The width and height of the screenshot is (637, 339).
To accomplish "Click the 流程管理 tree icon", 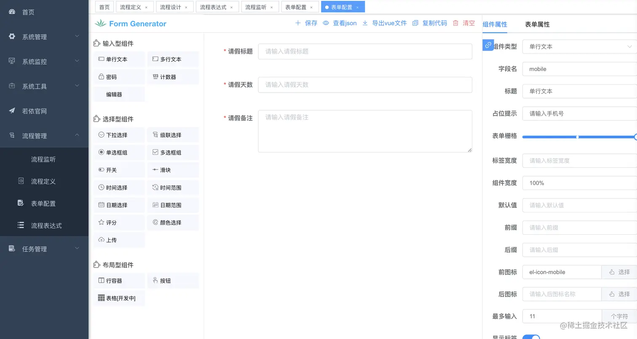I will coord(12,135).
